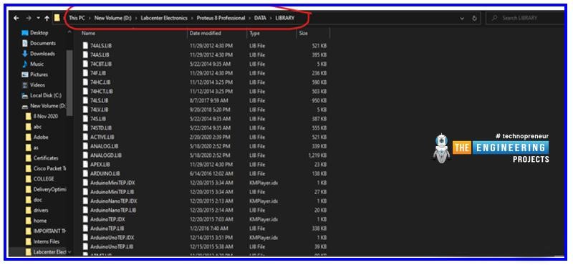Screen dimensions: 573x265
Task: Refresh the LIBRARY folder view
Action: [x=474, y=18]
